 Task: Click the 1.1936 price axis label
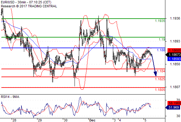(x=175, y=18)
